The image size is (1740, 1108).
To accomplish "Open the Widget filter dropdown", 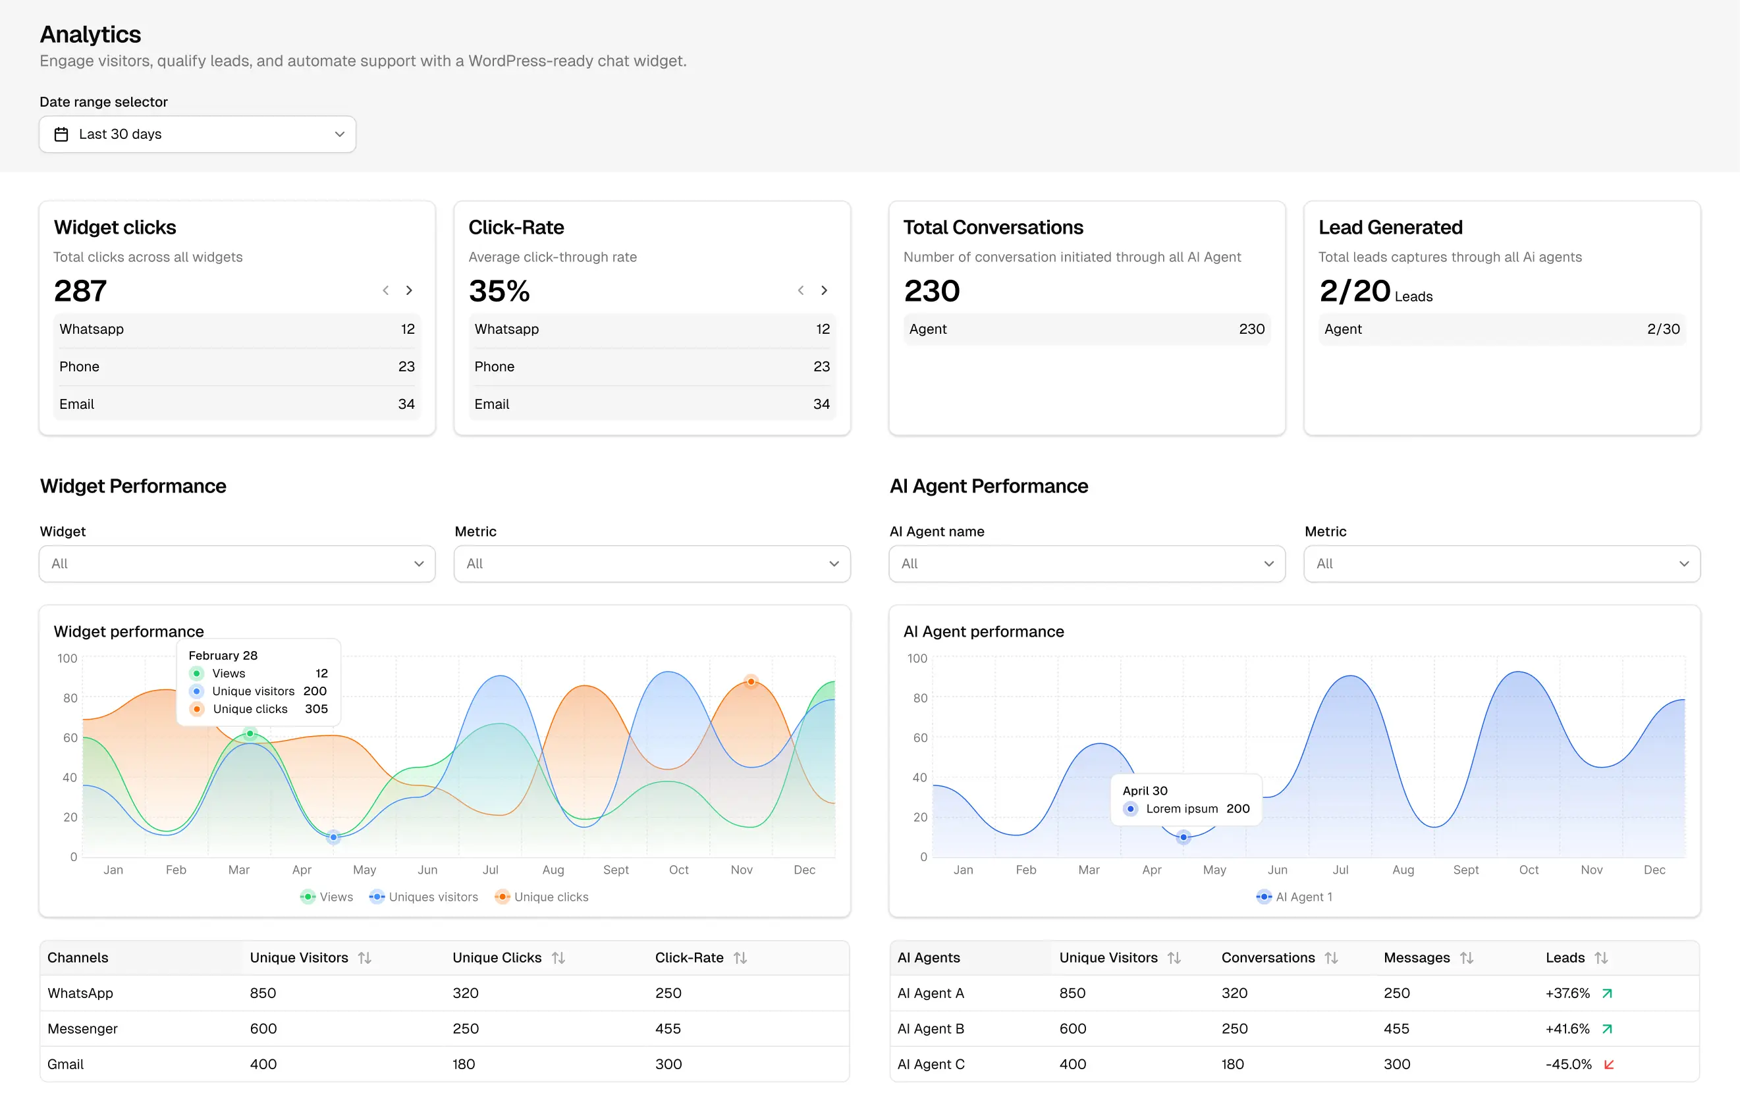I will [x=237, y=564].
